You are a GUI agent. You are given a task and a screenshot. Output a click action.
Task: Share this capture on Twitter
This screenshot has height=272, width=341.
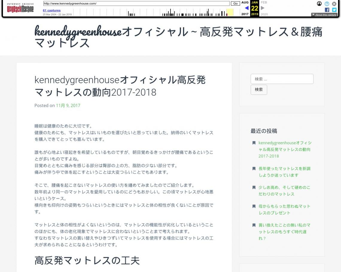(334, 10)
